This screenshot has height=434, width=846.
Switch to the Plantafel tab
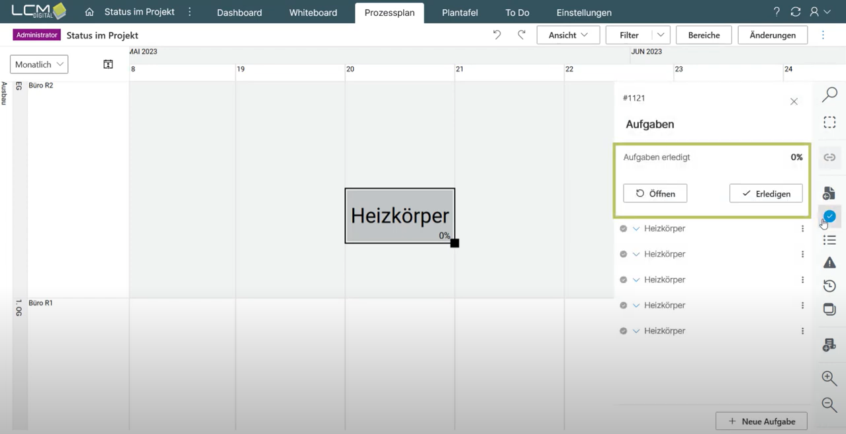tap(459, 13)
